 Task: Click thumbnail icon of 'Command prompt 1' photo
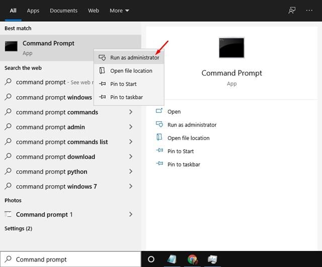[x=8, y=214]
